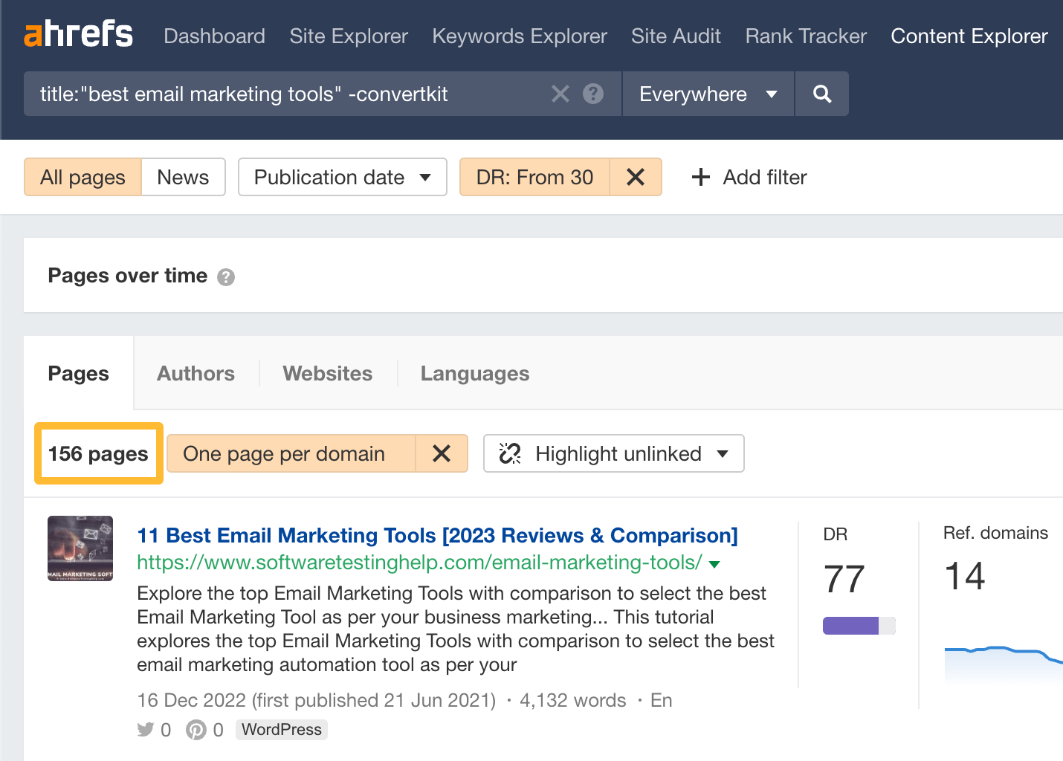
Task: Remove the DR: From 30 filter
Action: [x=636, y=177]
